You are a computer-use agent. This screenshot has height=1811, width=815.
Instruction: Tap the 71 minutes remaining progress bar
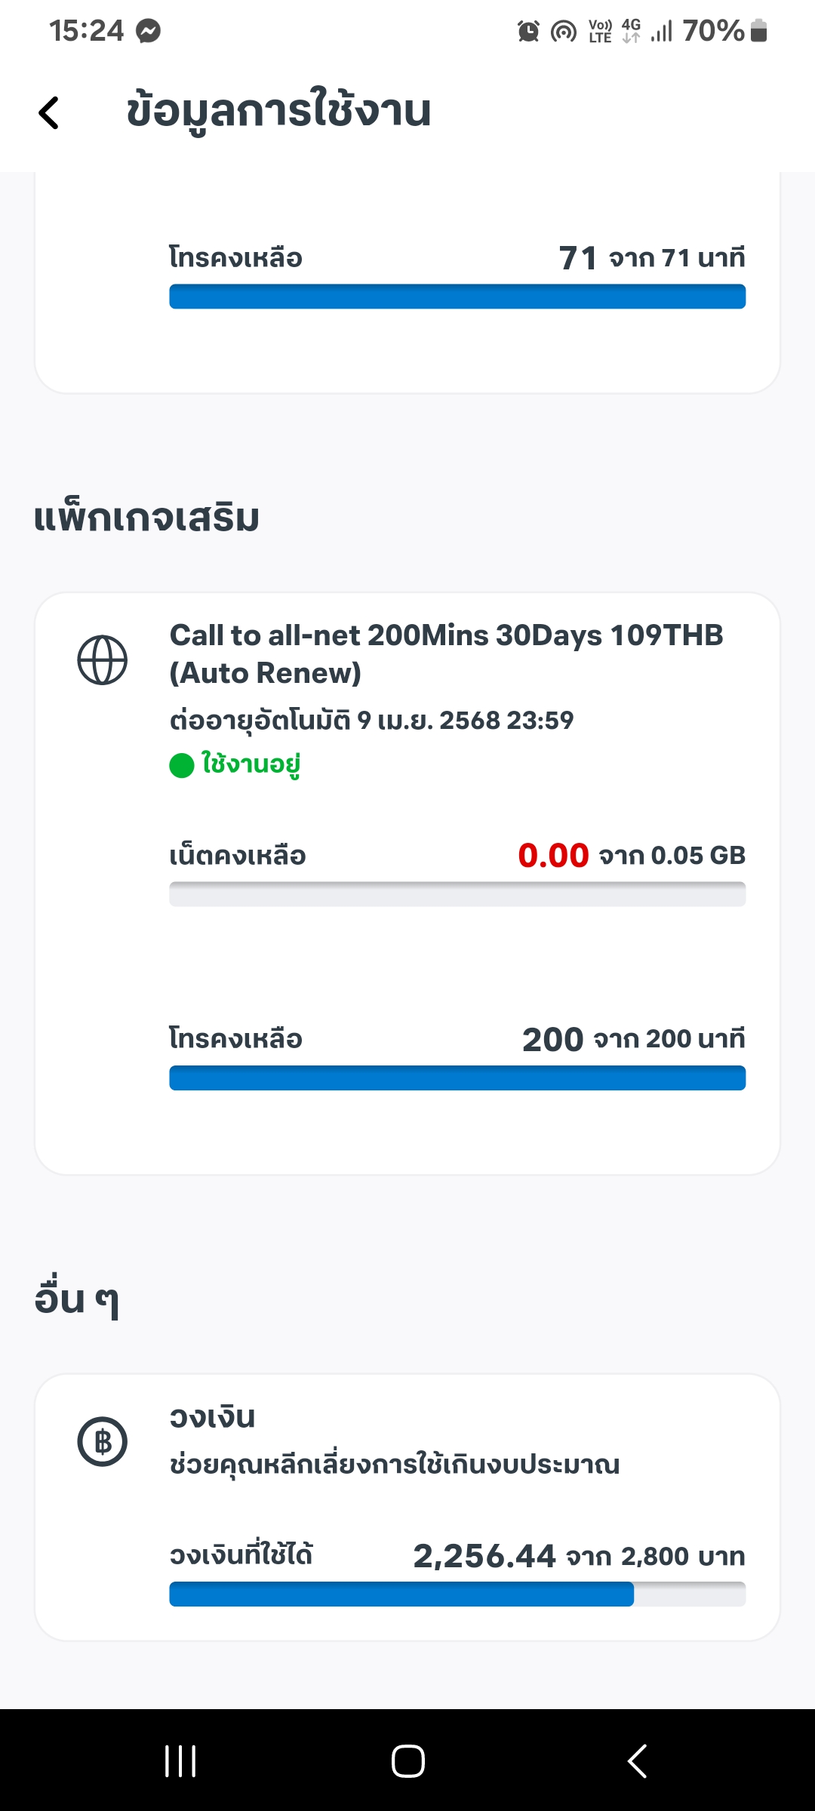[457, 297]
